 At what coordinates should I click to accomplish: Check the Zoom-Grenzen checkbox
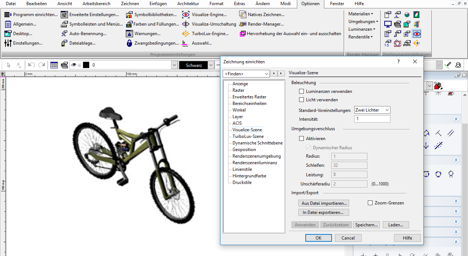tap(370, 203)
